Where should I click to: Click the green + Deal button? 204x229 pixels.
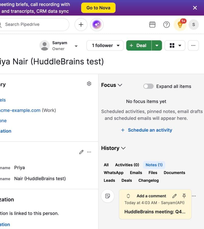click(x=139, y=45)
